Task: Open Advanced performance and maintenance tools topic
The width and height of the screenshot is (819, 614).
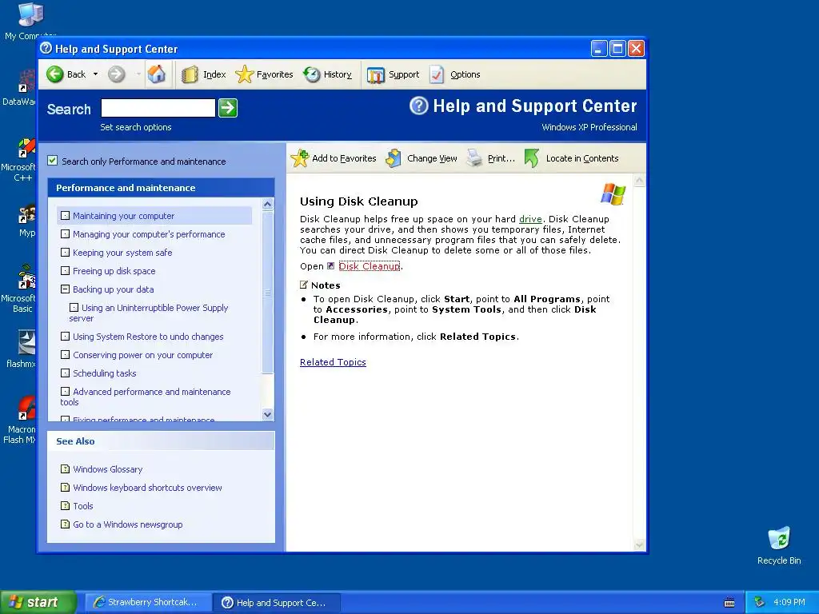Action: coord(146,397)
